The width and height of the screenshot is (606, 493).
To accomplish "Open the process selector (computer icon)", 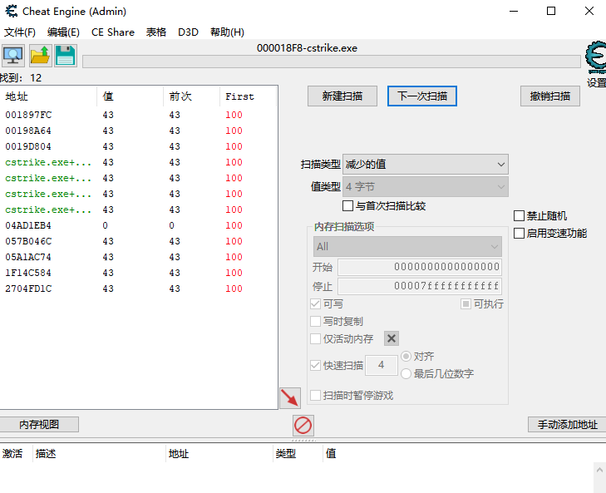I will point(13,56).
